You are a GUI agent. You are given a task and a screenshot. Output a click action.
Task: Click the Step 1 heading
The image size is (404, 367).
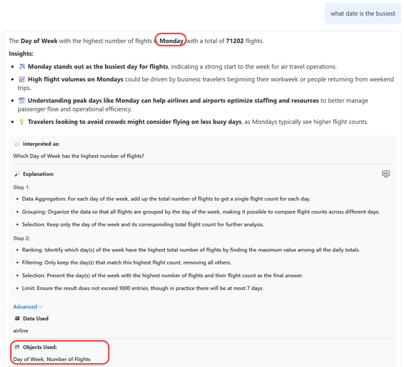tap(22, 187)
